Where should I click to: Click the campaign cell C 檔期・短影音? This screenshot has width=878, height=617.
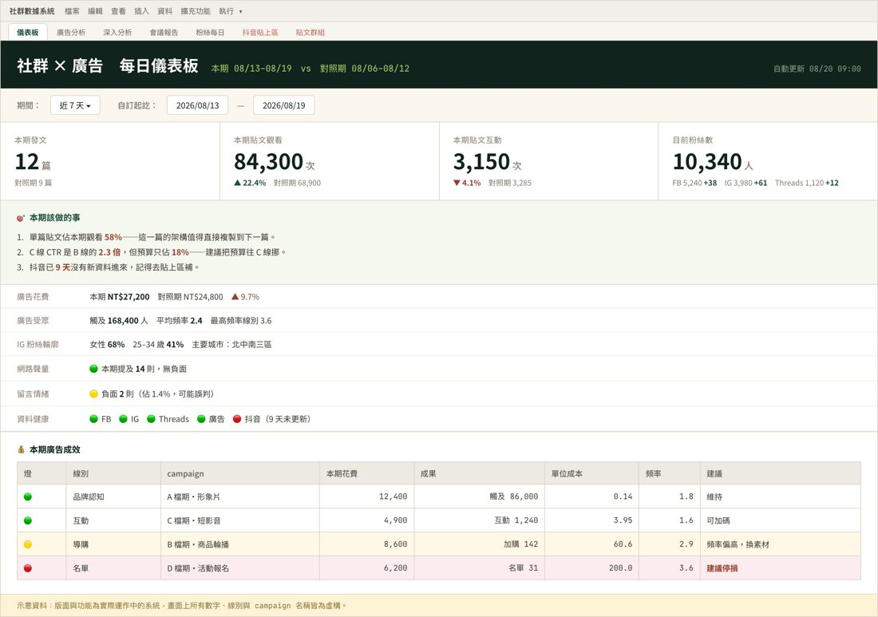pyautogui.click(x=239, y=520)
